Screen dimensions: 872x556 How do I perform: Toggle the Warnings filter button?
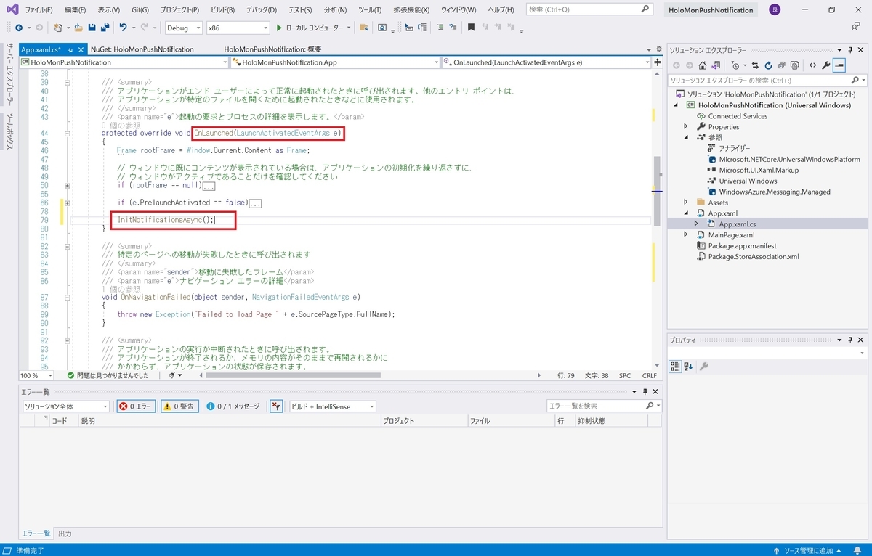click(179, 406)
